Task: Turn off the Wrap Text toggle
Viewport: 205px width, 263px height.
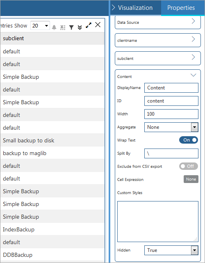Action: click(189, 140)
